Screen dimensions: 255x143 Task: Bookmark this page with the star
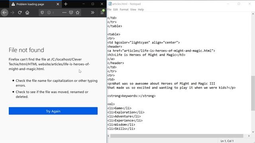[78, 12]
